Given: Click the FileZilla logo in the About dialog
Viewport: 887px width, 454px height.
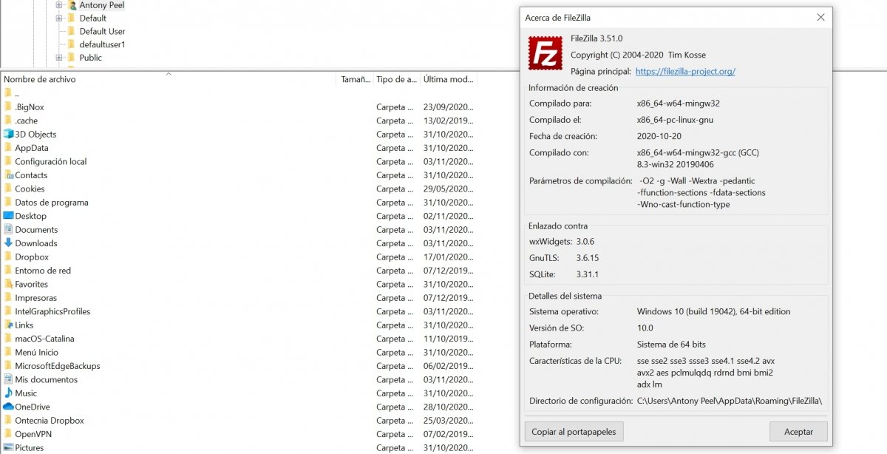Looking at the screenshot, I should coord(546,53).
